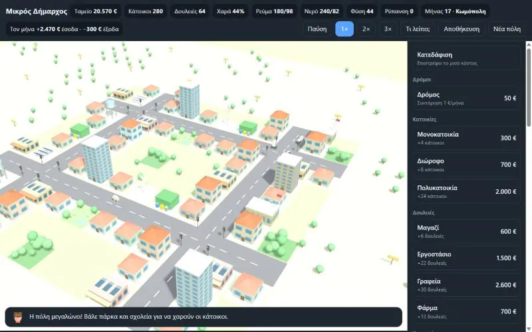The height and width of the screenshot is (332, 532).
Task: Click the advisor owl icon
Action: [18, 317]
